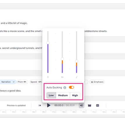
Task: Skip to start of the track
Action: pos(40,105)
